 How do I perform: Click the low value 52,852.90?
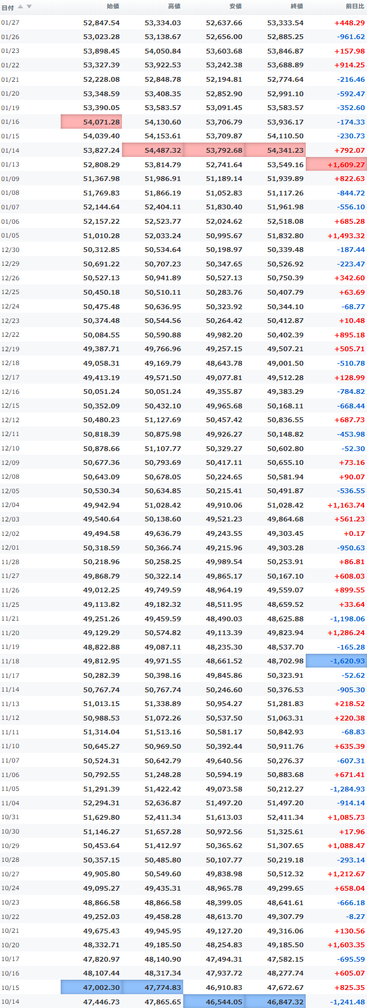[224, 94]
